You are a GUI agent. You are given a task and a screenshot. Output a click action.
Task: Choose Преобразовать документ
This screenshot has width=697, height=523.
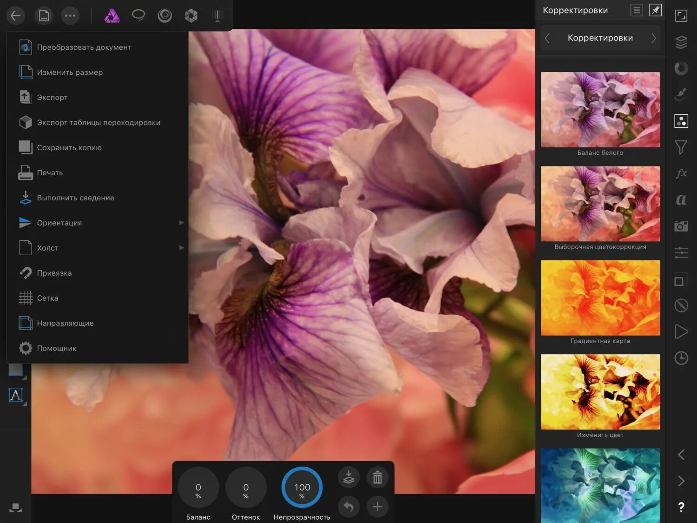[98, 47]
